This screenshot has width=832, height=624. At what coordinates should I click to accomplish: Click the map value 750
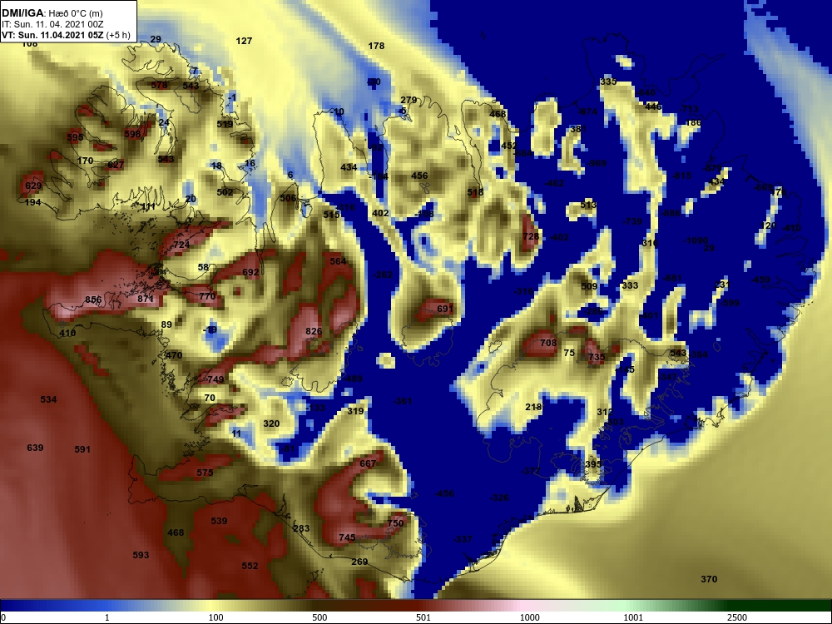[x=395, y=523]
